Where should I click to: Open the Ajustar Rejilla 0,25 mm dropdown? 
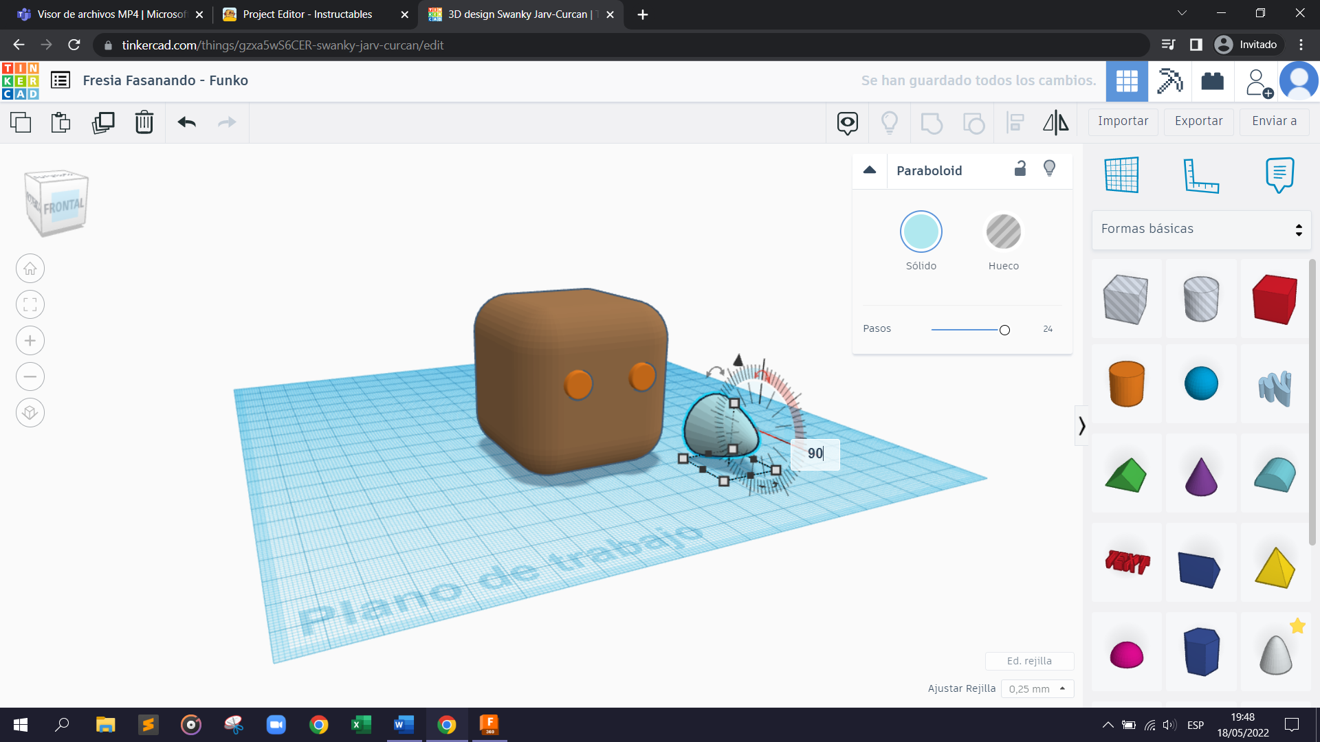tap(1037, 689)
